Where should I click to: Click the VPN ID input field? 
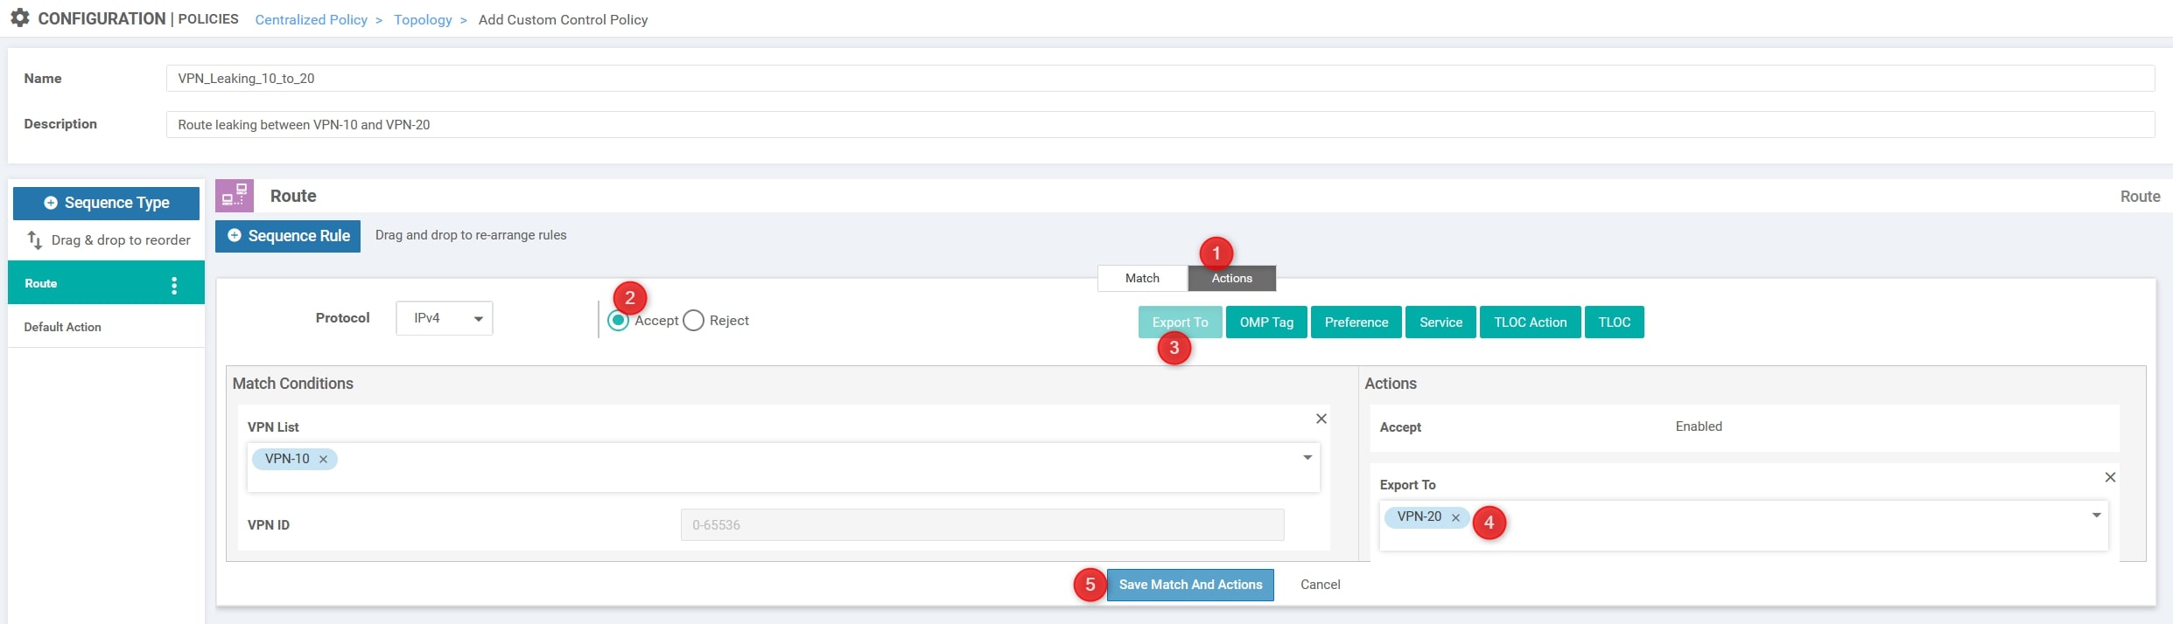pos(982,525)
